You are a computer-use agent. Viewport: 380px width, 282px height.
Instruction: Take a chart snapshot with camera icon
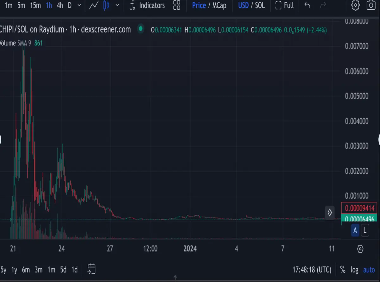(x=371, y=5)
